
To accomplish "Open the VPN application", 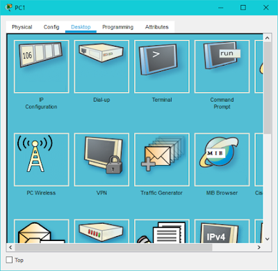I will tap(101, 160).
